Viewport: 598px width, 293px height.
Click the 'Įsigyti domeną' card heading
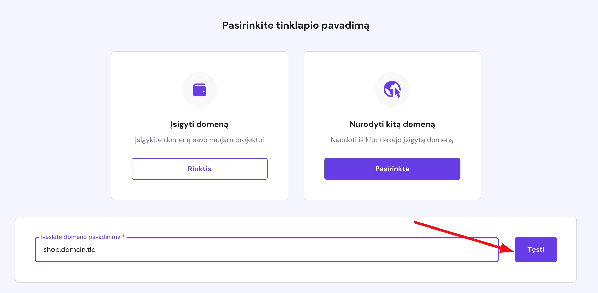click(x=199, y=124)
